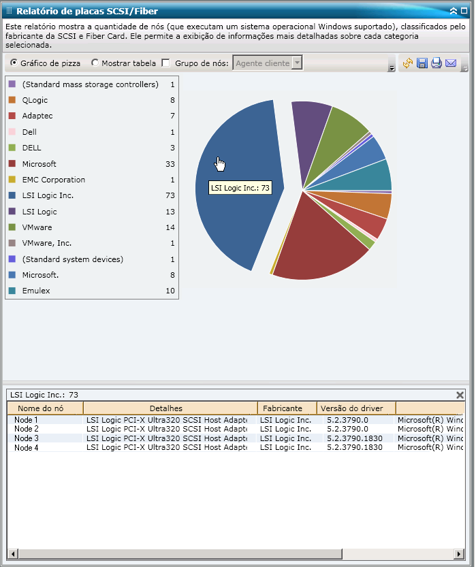Click the Microsoft legend count 33
The width and height of the screenshot is (476, 567).
tap(170, 164)
